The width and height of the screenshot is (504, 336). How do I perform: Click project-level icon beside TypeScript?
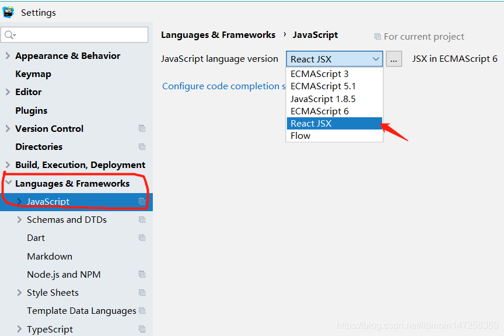(142, 329)
